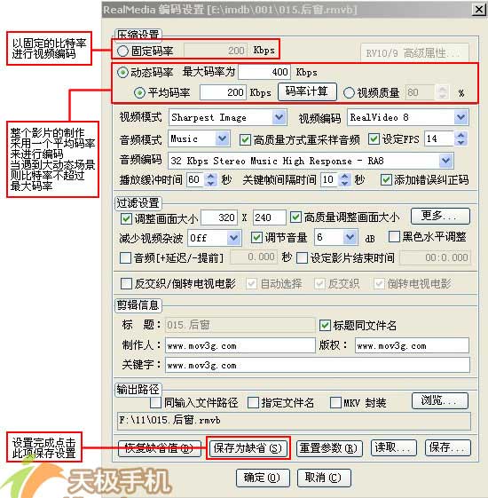Click the 制作人 text field

tap(240, 345)
